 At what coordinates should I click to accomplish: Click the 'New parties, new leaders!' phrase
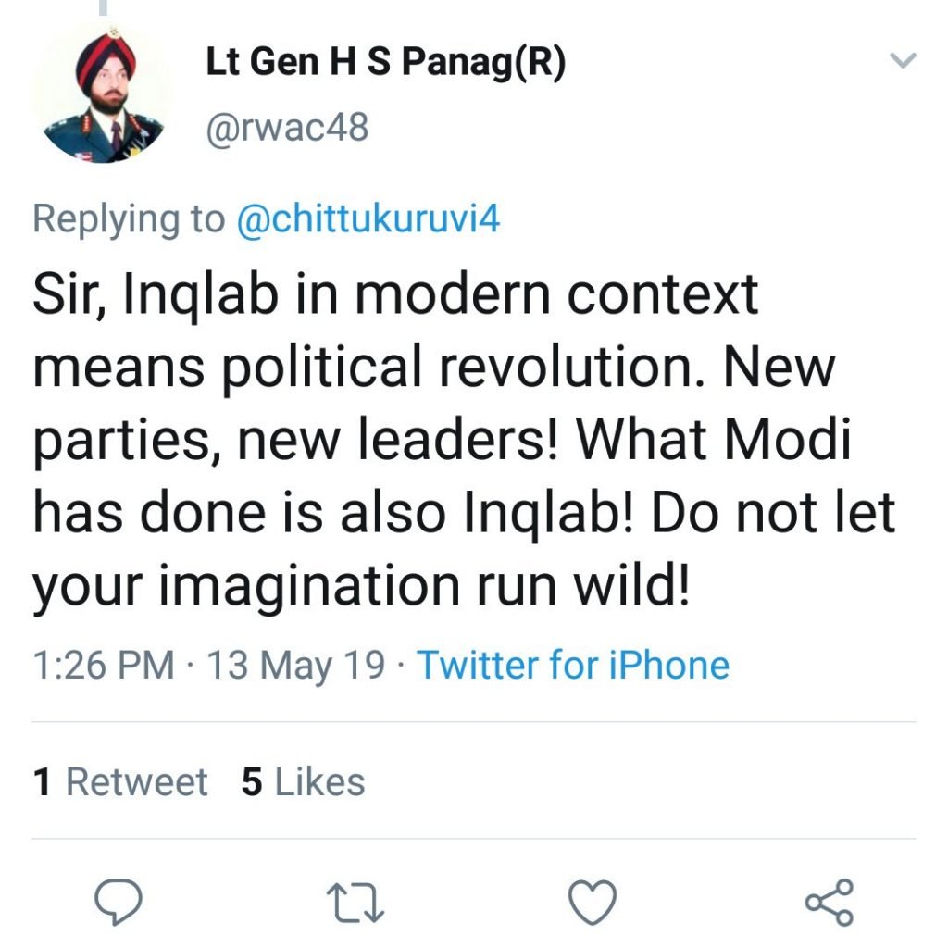(x=434, y=404)
